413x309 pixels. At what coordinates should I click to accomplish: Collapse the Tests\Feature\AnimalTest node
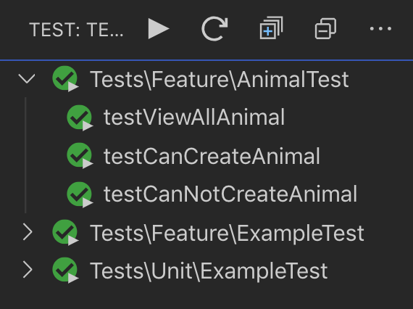tap(27, 79)
